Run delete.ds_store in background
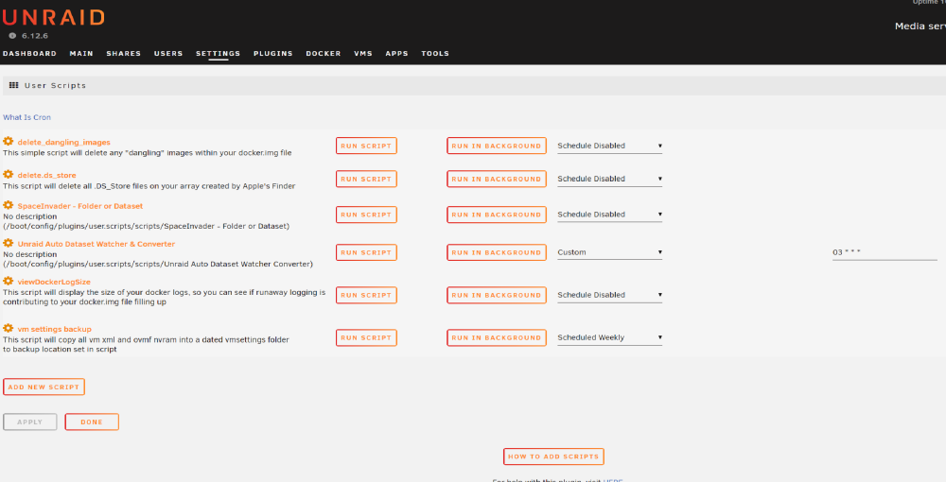This screenshot has width=946, height=482. coord(497,179)
